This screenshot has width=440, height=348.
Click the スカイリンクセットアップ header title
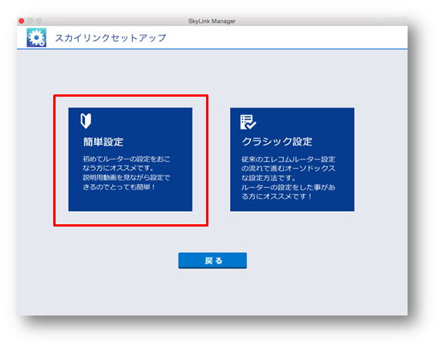pyautogui.click(x=110, y=38)
